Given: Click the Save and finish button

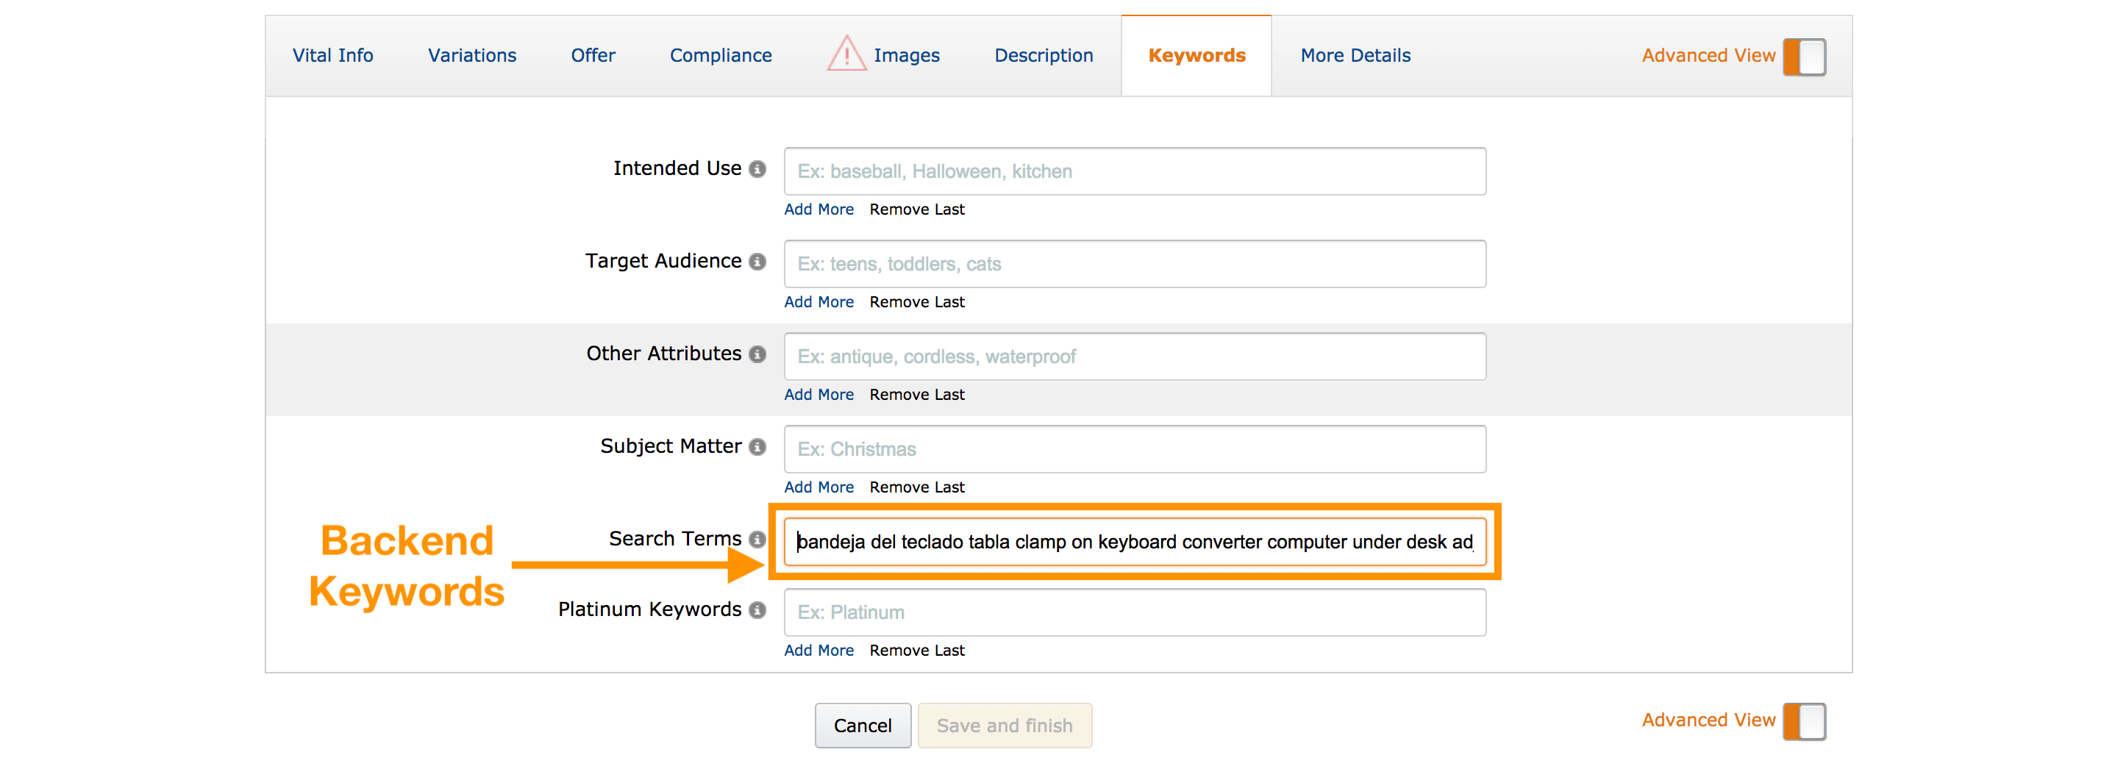Looking at the screenshot, I should point(1004,725).
